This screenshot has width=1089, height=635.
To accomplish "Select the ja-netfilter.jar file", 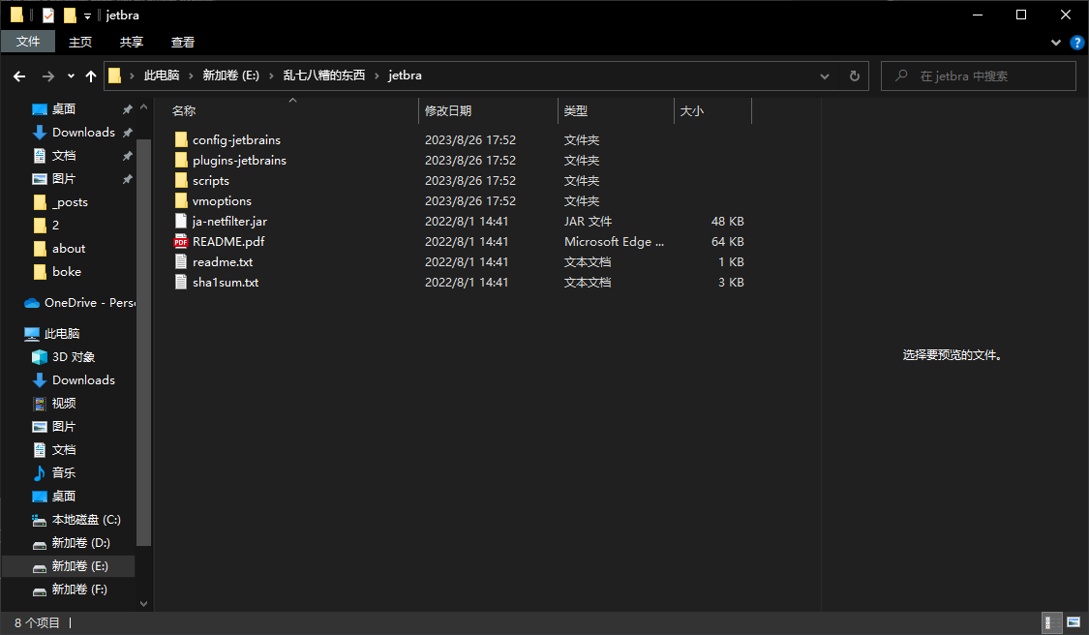I will (x=229, y=222).
